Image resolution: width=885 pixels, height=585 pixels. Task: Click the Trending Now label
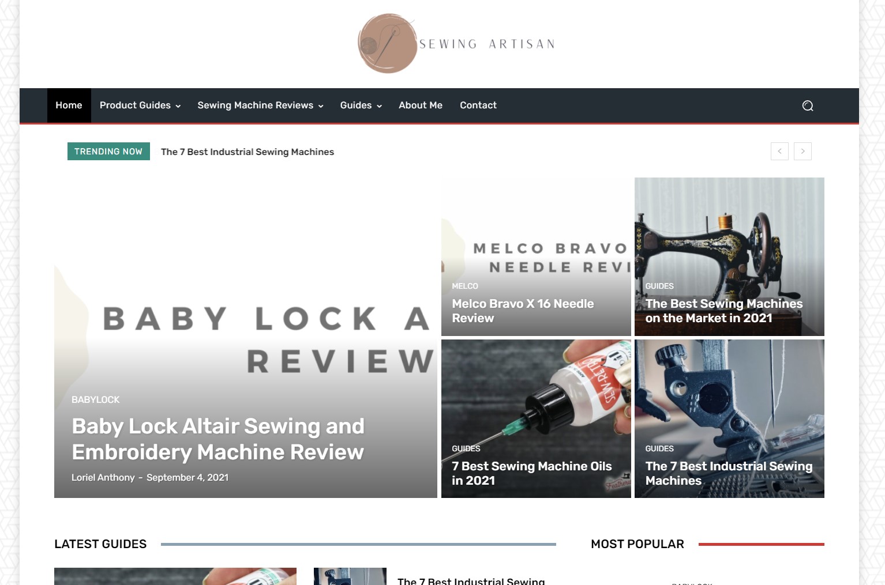(x=108, y=151)
